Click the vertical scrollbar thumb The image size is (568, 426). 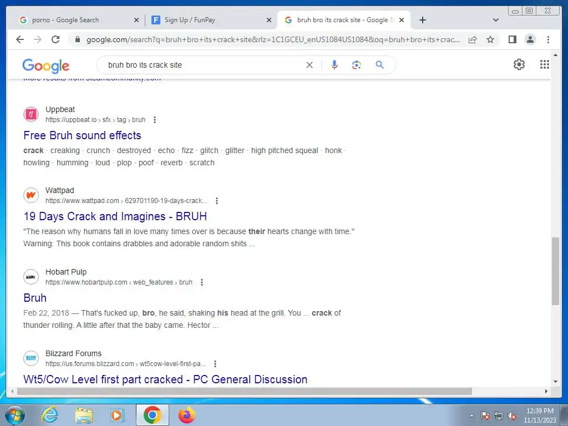coord(555,271)
